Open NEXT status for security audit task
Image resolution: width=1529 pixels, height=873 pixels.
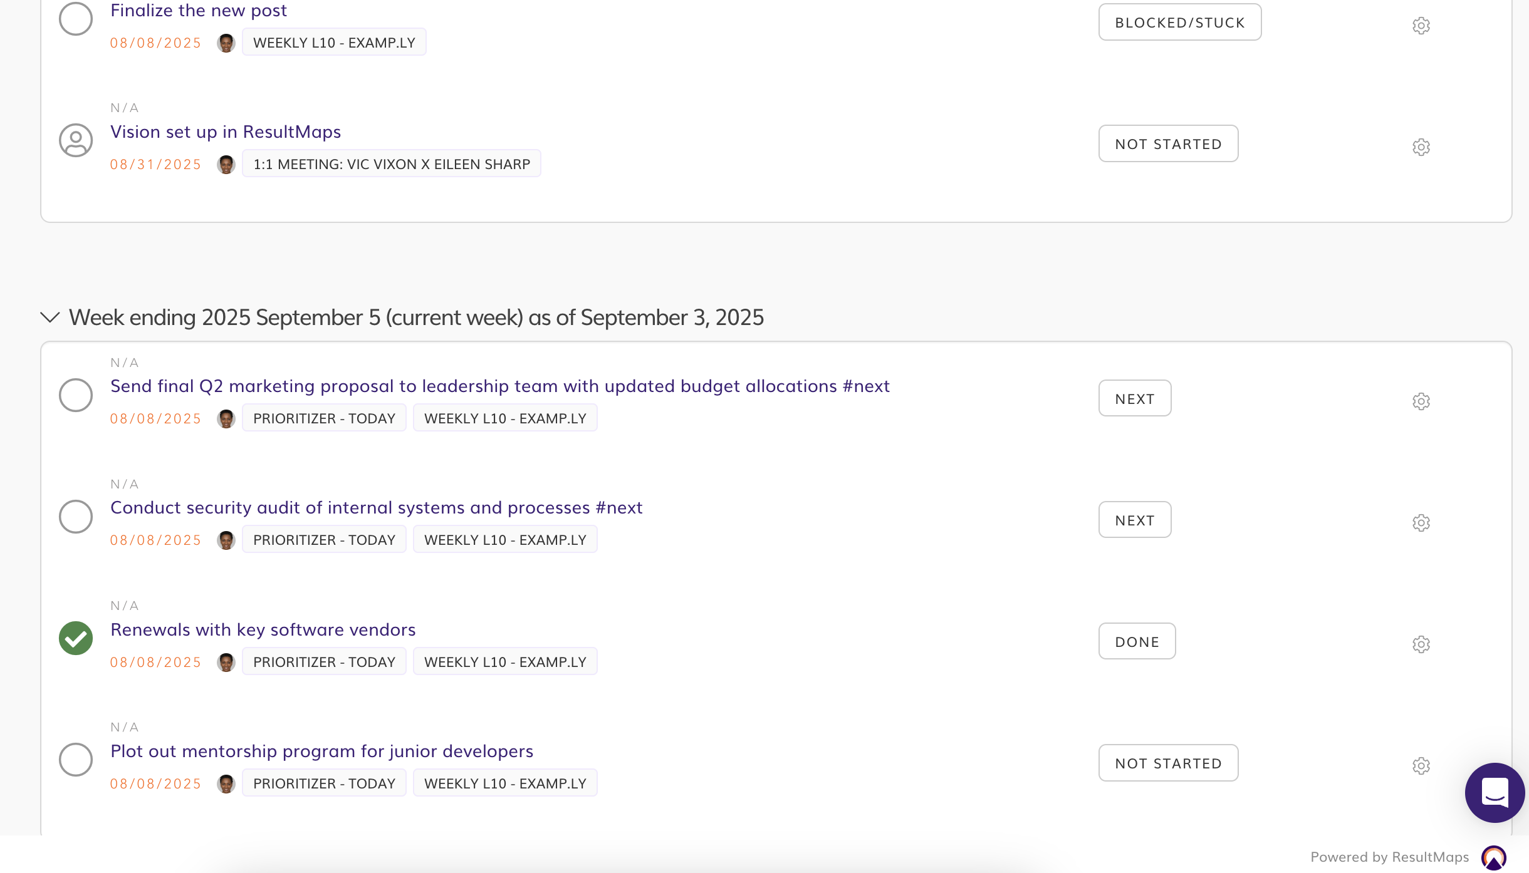(1134, 520)
